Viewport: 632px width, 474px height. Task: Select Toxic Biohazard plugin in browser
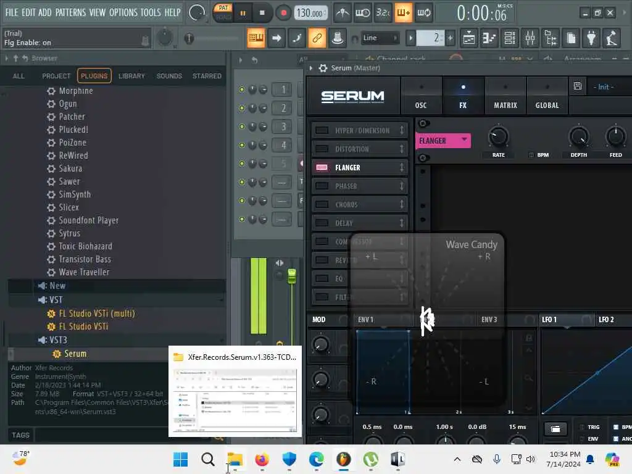pyautogui.click(x=85, y=246)
